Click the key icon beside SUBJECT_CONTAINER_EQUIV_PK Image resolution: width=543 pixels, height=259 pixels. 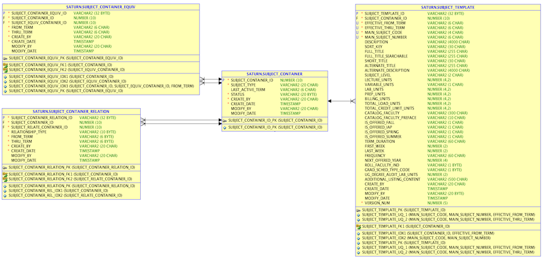coord(6,58)
